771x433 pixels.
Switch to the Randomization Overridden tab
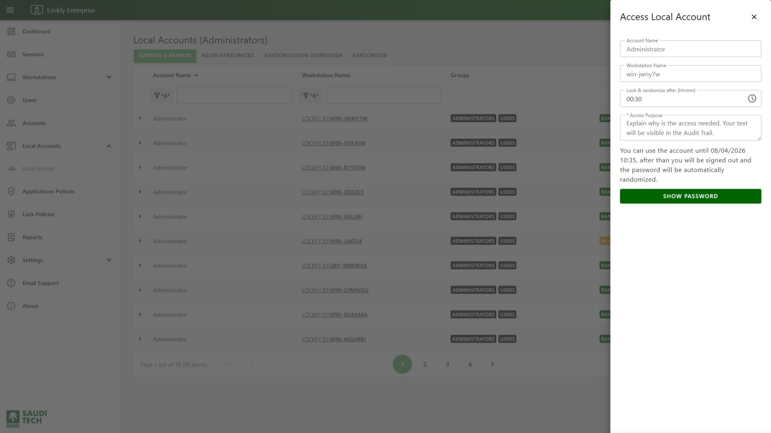pyautogui.click(x=303, y=56)
